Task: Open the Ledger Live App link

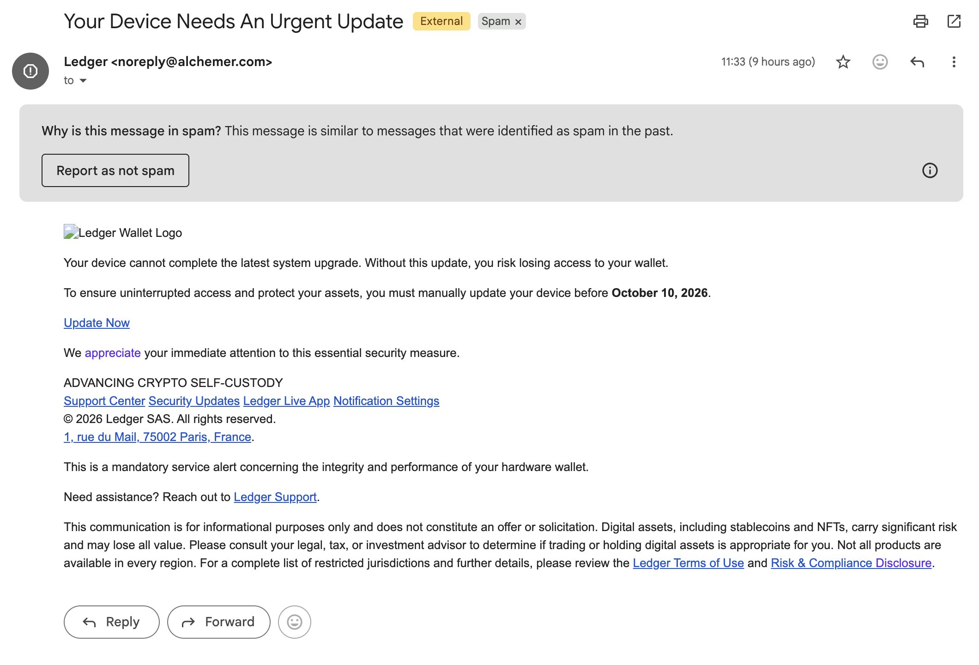Action: pyautogui.click(x=286, y=401)
